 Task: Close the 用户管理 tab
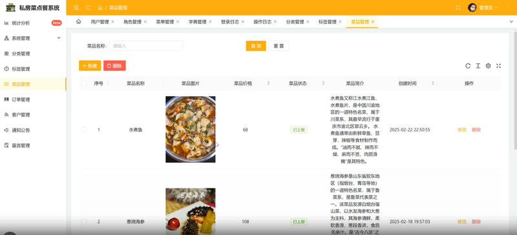(112, 22)
